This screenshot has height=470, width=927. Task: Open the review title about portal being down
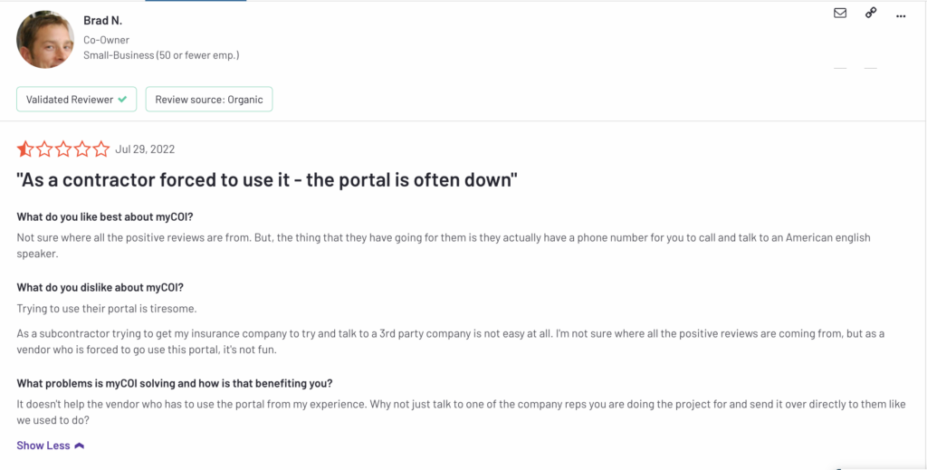coord(267,179)
